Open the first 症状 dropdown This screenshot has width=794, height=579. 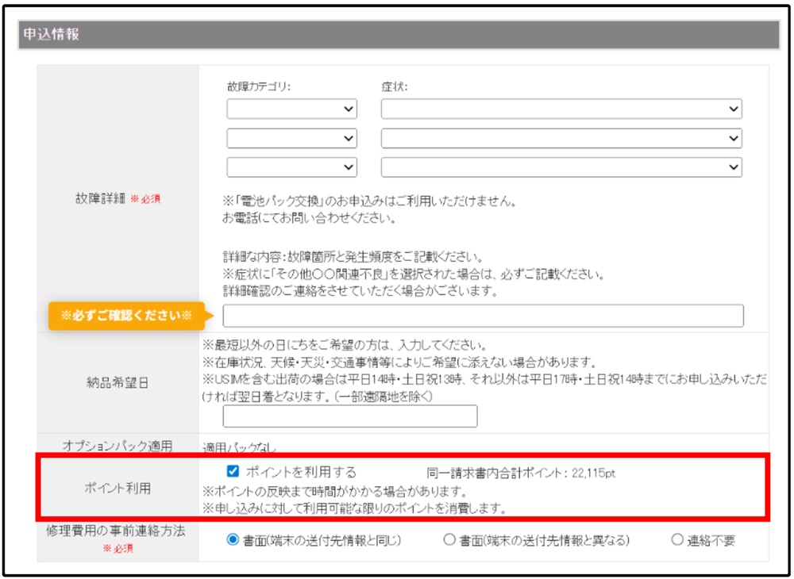tap(562, 107)
